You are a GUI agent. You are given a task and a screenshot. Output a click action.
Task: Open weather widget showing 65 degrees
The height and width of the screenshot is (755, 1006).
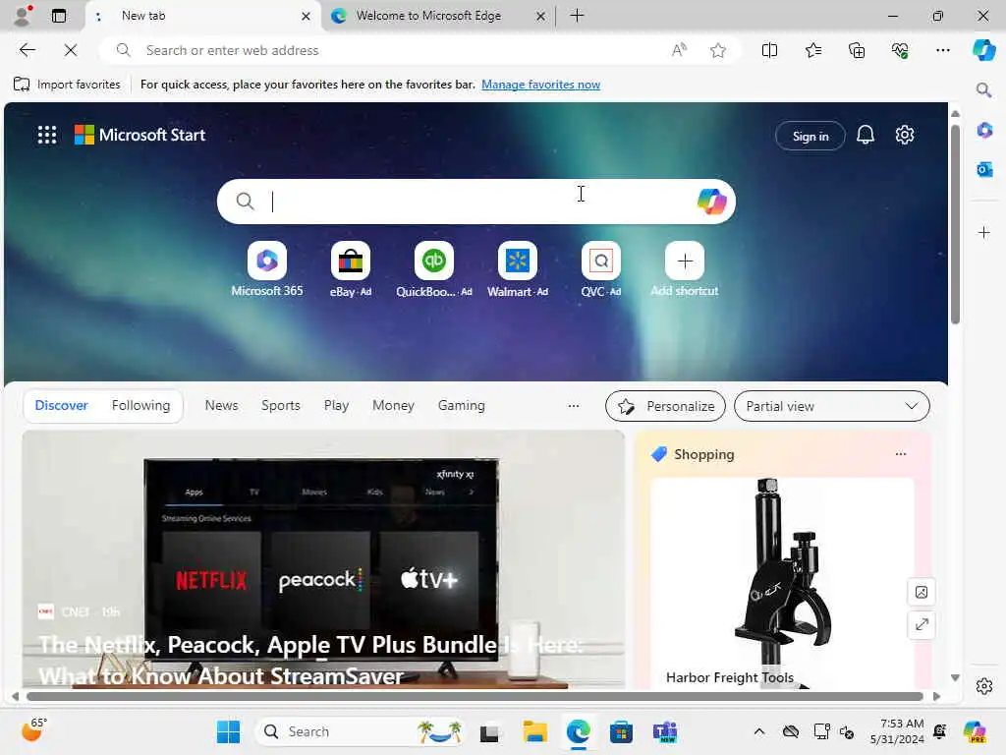tap(33, 730)
